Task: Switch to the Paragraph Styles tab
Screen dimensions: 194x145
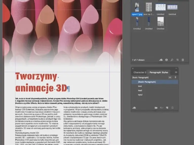Action: pos(159,72)
